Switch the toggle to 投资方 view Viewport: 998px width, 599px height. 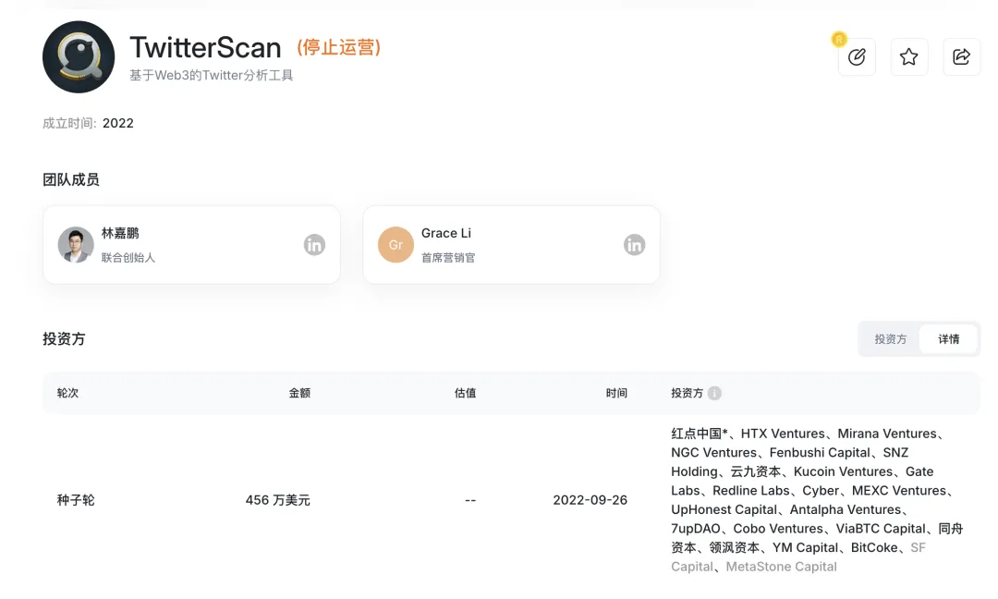pos(890,339)
